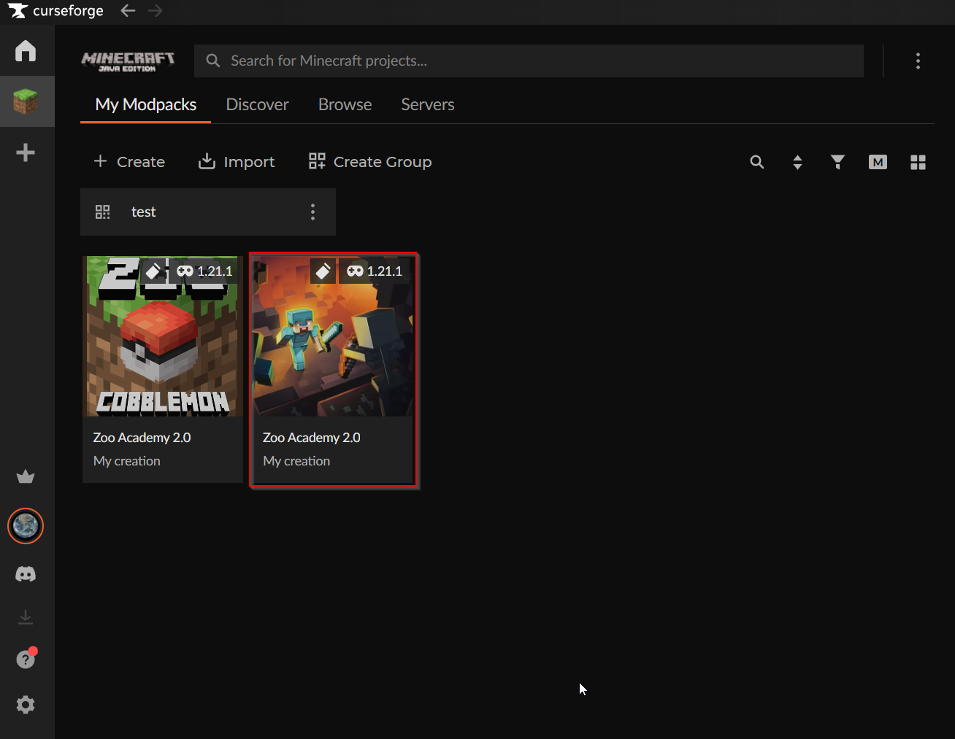
Task: Open the kebab menu next to the search bar
Action: click(918, 61)
